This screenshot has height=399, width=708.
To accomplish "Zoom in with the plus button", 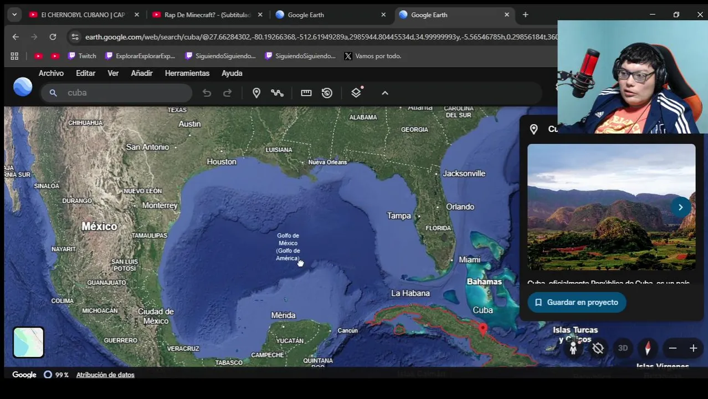I will [x=693, y=348].
